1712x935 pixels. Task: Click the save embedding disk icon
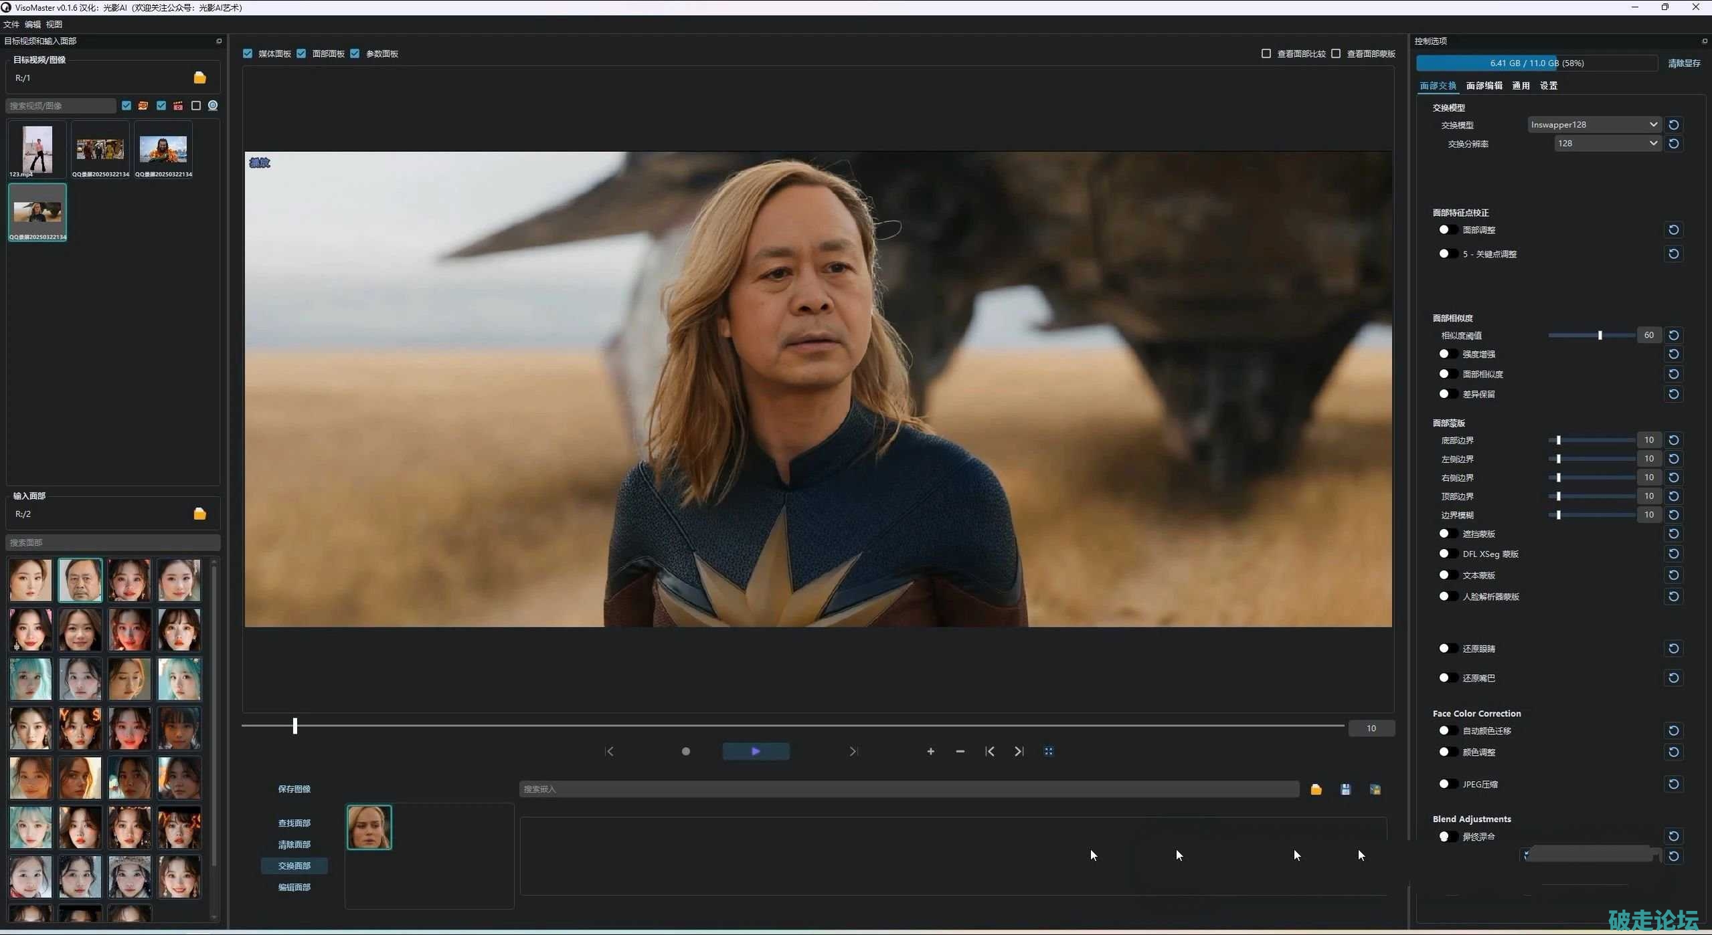(1345, 789)
